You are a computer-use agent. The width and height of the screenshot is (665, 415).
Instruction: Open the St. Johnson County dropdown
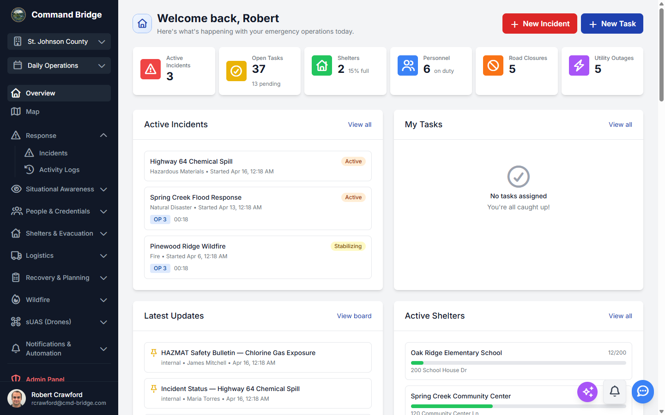59,41
